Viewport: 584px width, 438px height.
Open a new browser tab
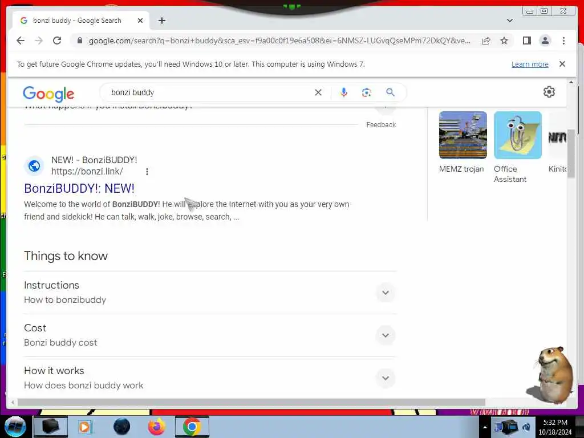point(161,21)
